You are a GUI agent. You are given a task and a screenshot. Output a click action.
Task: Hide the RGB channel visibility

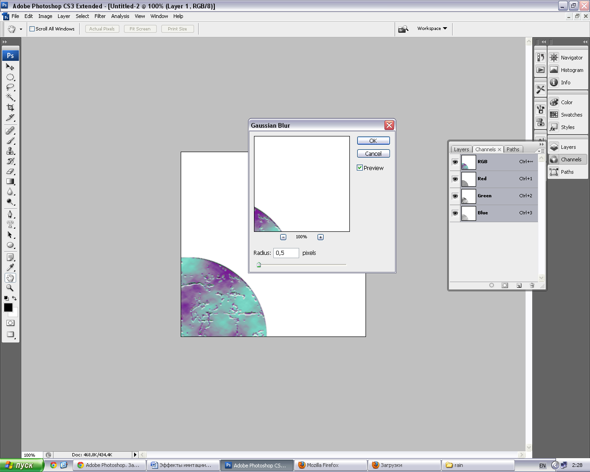pos(455,162)
